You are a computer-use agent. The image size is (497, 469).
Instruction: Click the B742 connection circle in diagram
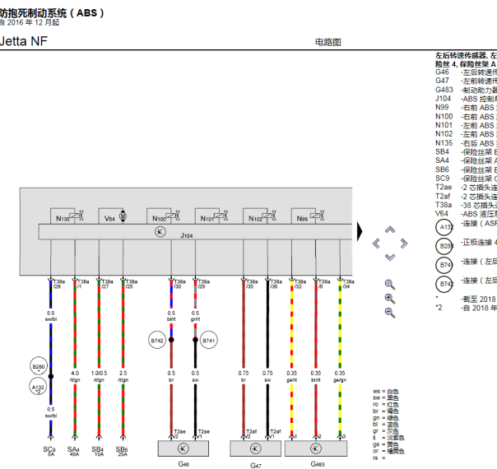point(157,341)
